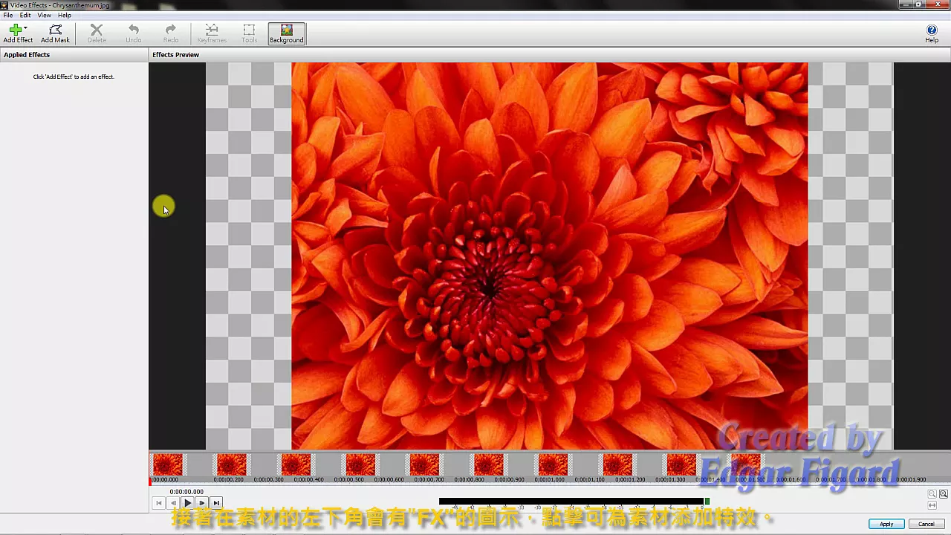Toggle the Background button

tap(286, 33)
